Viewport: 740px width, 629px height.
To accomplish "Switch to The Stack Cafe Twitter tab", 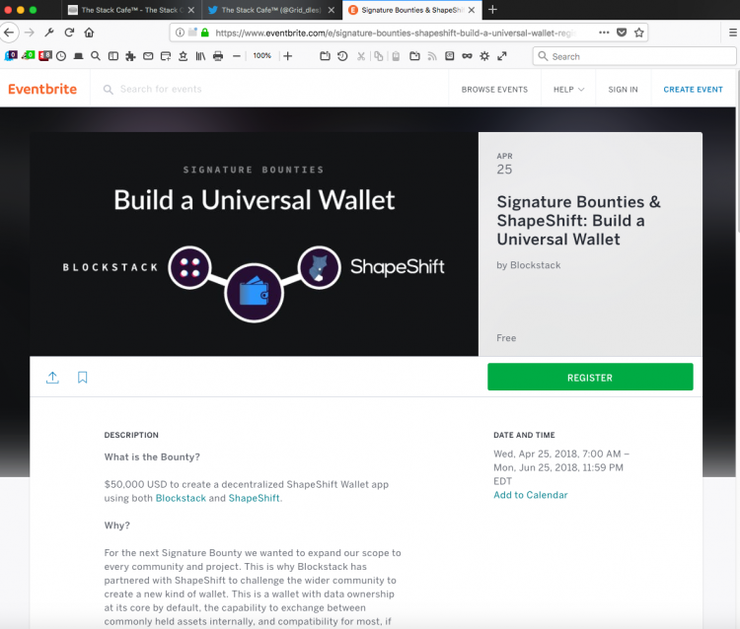I will tap(271, 10).
